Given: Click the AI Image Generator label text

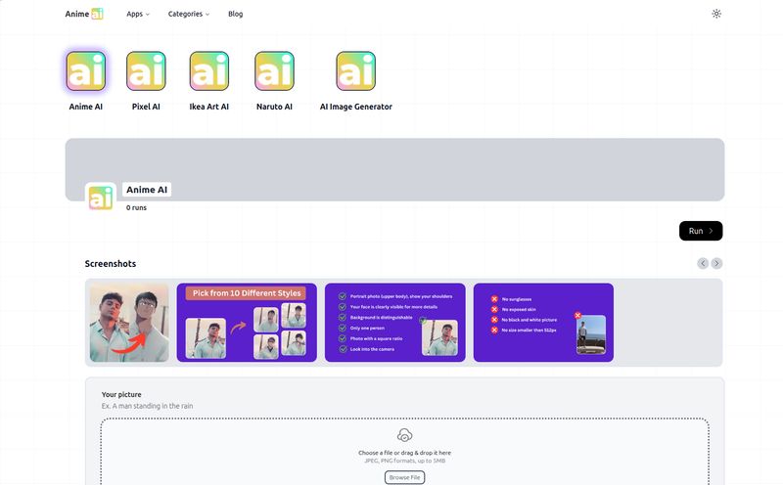Looking at the screenshot, I should coord(356,107).
